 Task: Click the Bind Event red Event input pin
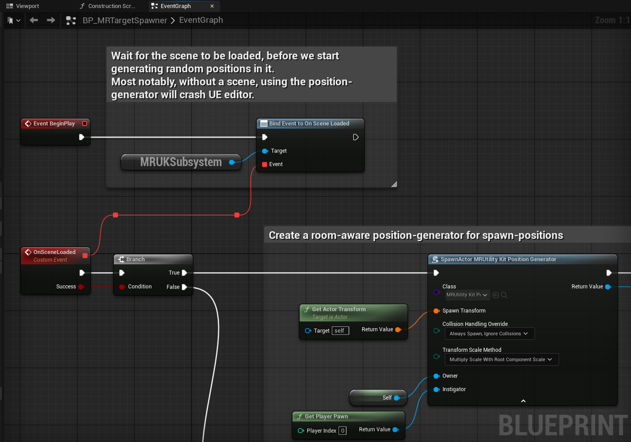pos(264,164)
